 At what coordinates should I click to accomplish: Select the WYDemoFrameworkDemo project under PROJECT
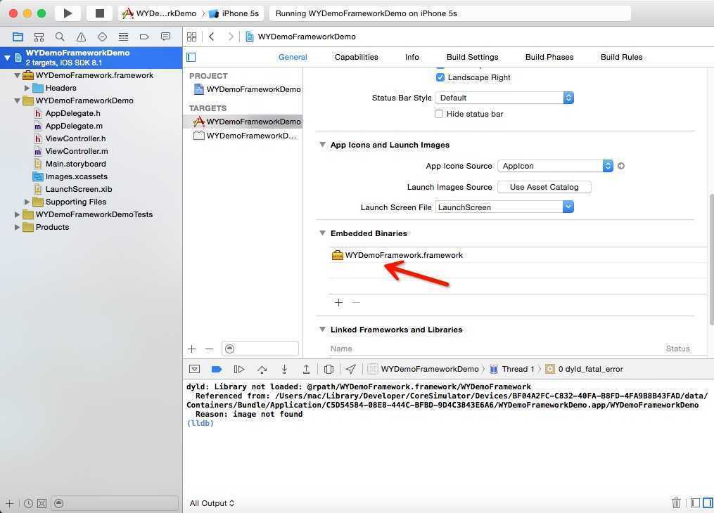coord(248,89)
